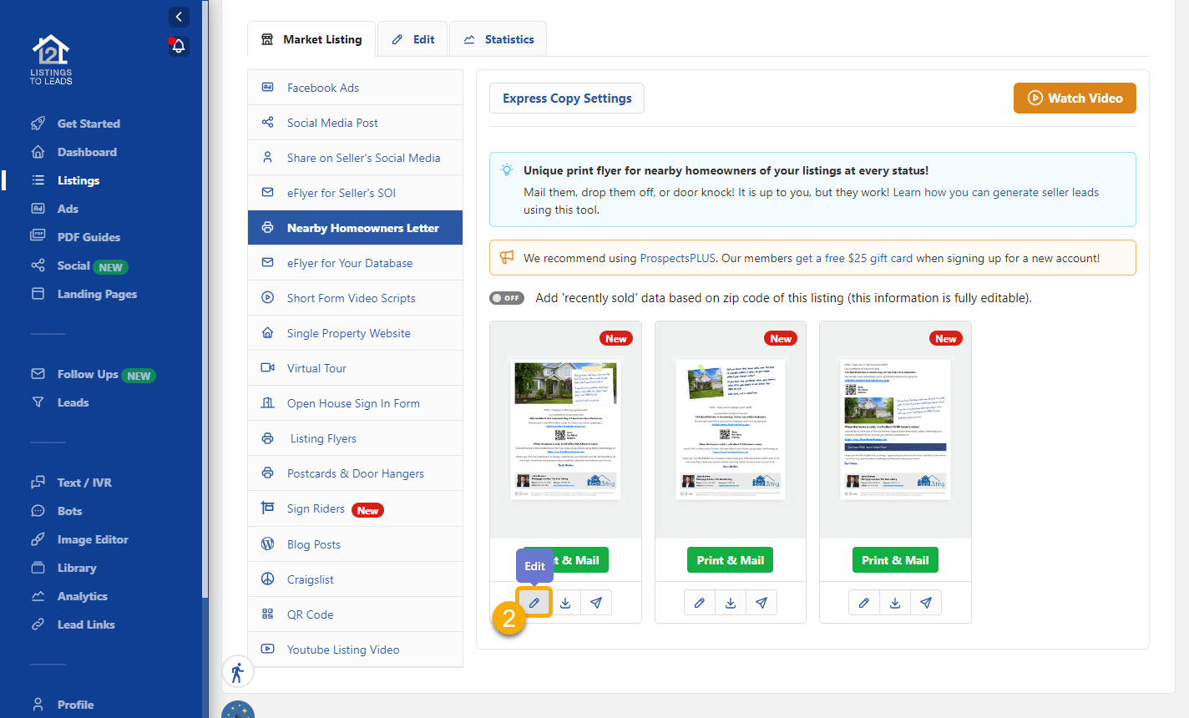1189x718 pixels.
Task: Click the notification bell icon
Action: (178, 47)
